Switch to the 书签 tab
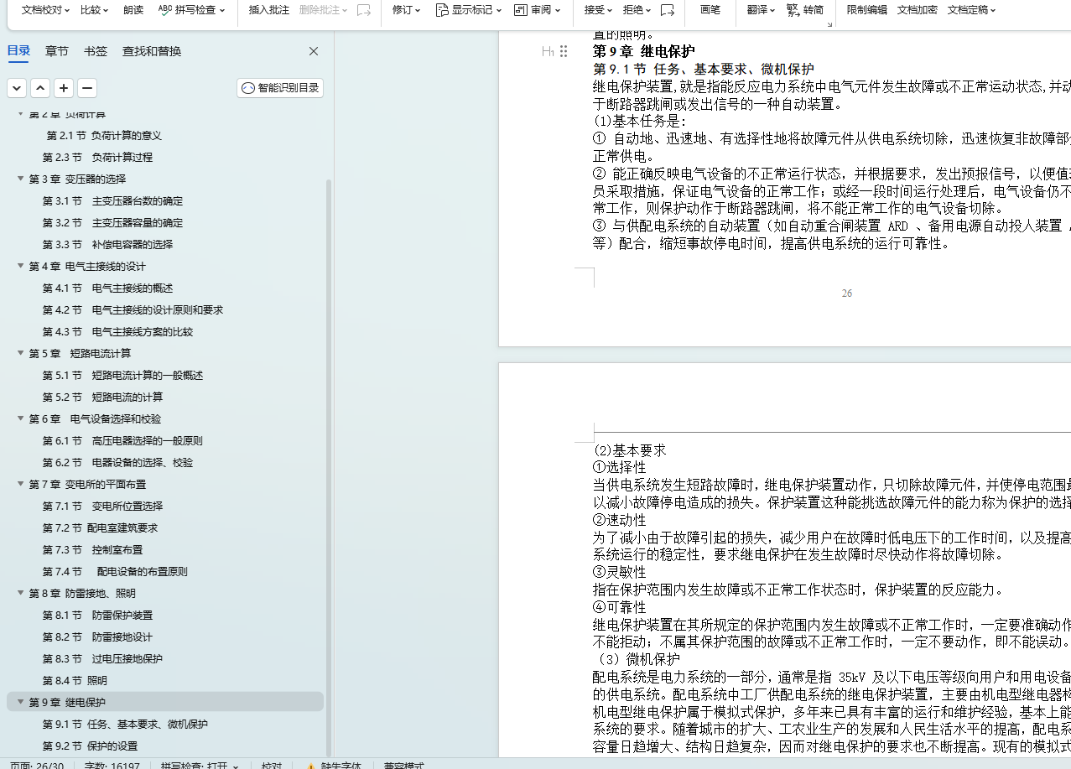 (96, 51)
